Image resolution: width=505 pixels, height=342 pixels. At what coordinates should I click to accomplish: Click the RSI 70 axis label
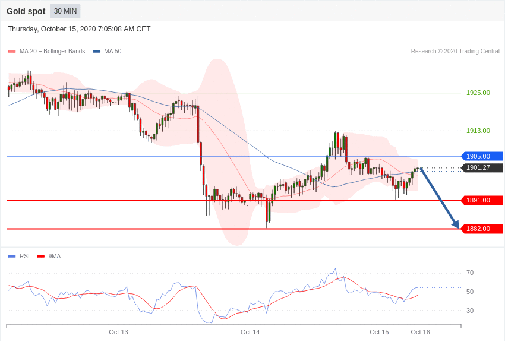470,273
